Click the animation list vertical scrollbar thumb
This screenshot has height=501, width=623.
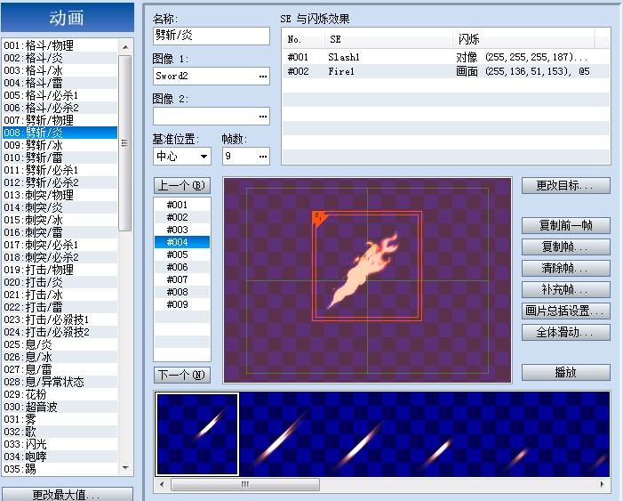point(125,143)
